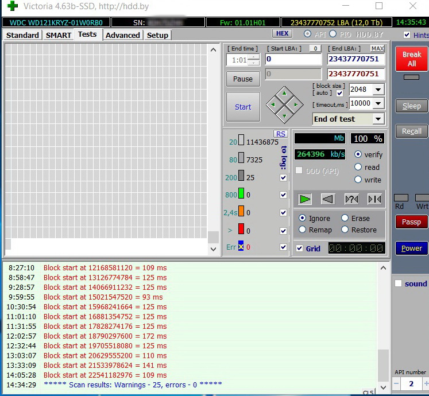This screenshot has width=429, height=396.
Task: Enable the sound checkbox
Action: [398, 284]
